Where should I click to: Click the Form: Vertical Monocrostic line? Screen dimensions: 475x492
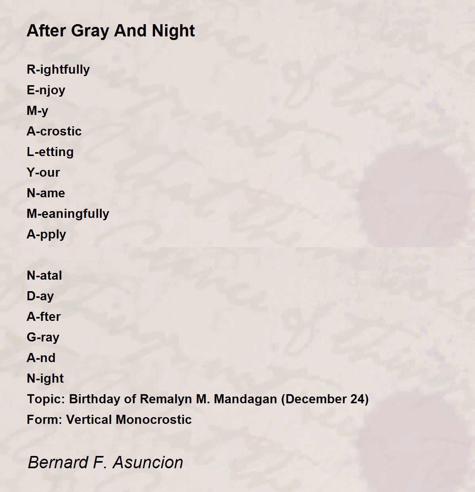pyautogui.click(x=109, y=420)
